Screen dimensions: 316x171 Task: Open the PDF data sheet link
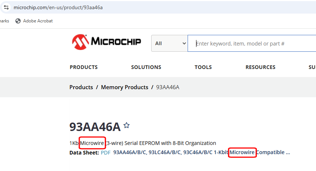click(106, 153)
